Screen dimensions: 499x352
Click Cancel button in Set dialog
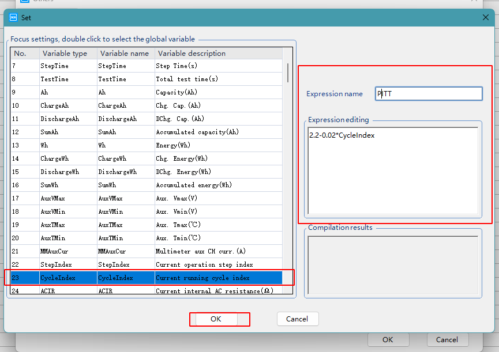click(x=297, y=319)
